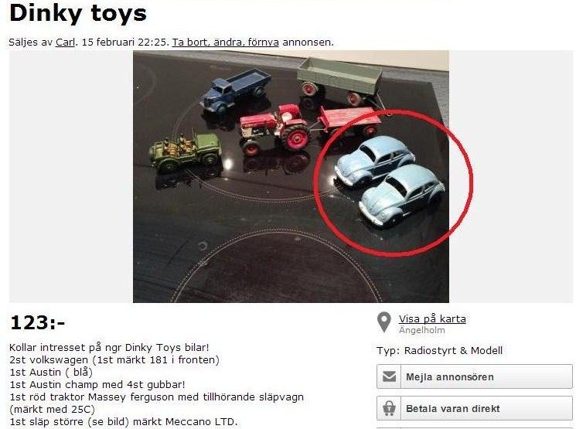Click the large grey-green trailer in photo
Image resolution: width=576 pixels, height=429 pixels.
pos(339,80)
